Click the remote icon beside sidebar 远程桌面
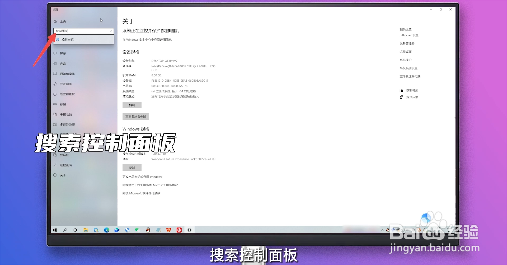Viewport: 507px width, 265px height. pos(55,165)
